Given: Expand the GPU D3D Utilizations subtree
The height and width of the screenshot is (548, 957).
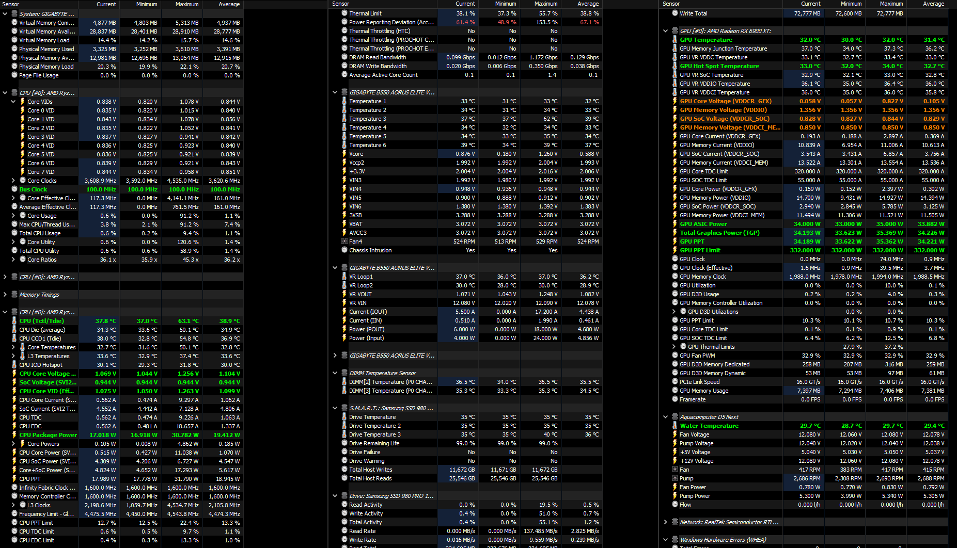Looking at the screenshot, I should pos(674,312).
